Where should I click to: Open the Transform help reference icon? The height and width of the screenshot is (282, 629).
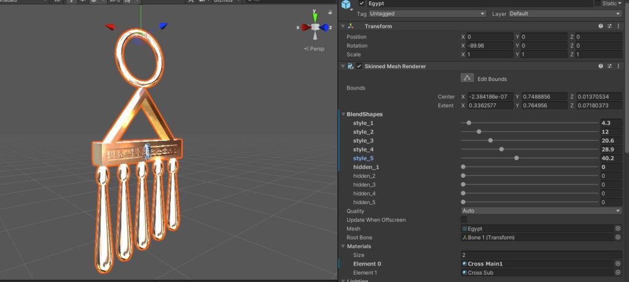tap(601, 26)
